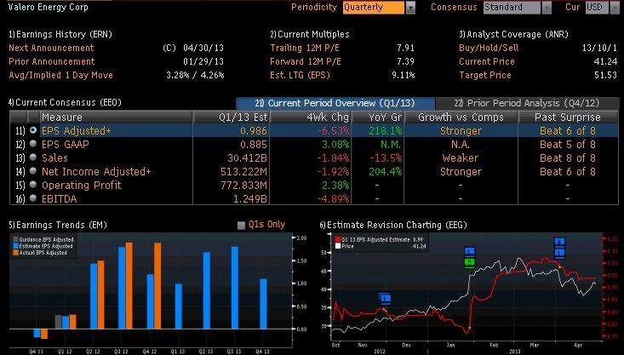Select the EPS GAAP radio button
Screen dimensions: 624x355
[33, 144]
